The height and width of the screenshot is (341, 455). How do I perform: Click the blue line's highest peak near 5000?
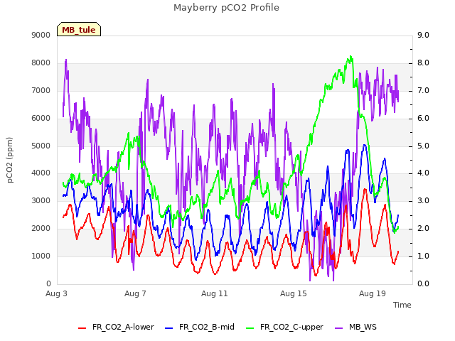pyautogui.click(x=365, y=145)
